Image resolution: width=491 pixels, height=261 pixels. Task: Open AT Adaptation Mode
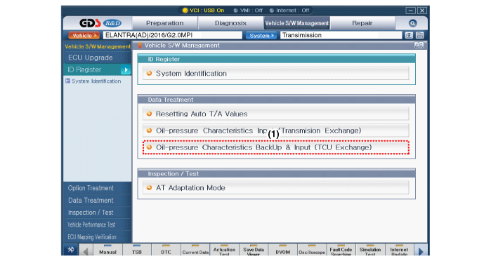coord(276,188)
